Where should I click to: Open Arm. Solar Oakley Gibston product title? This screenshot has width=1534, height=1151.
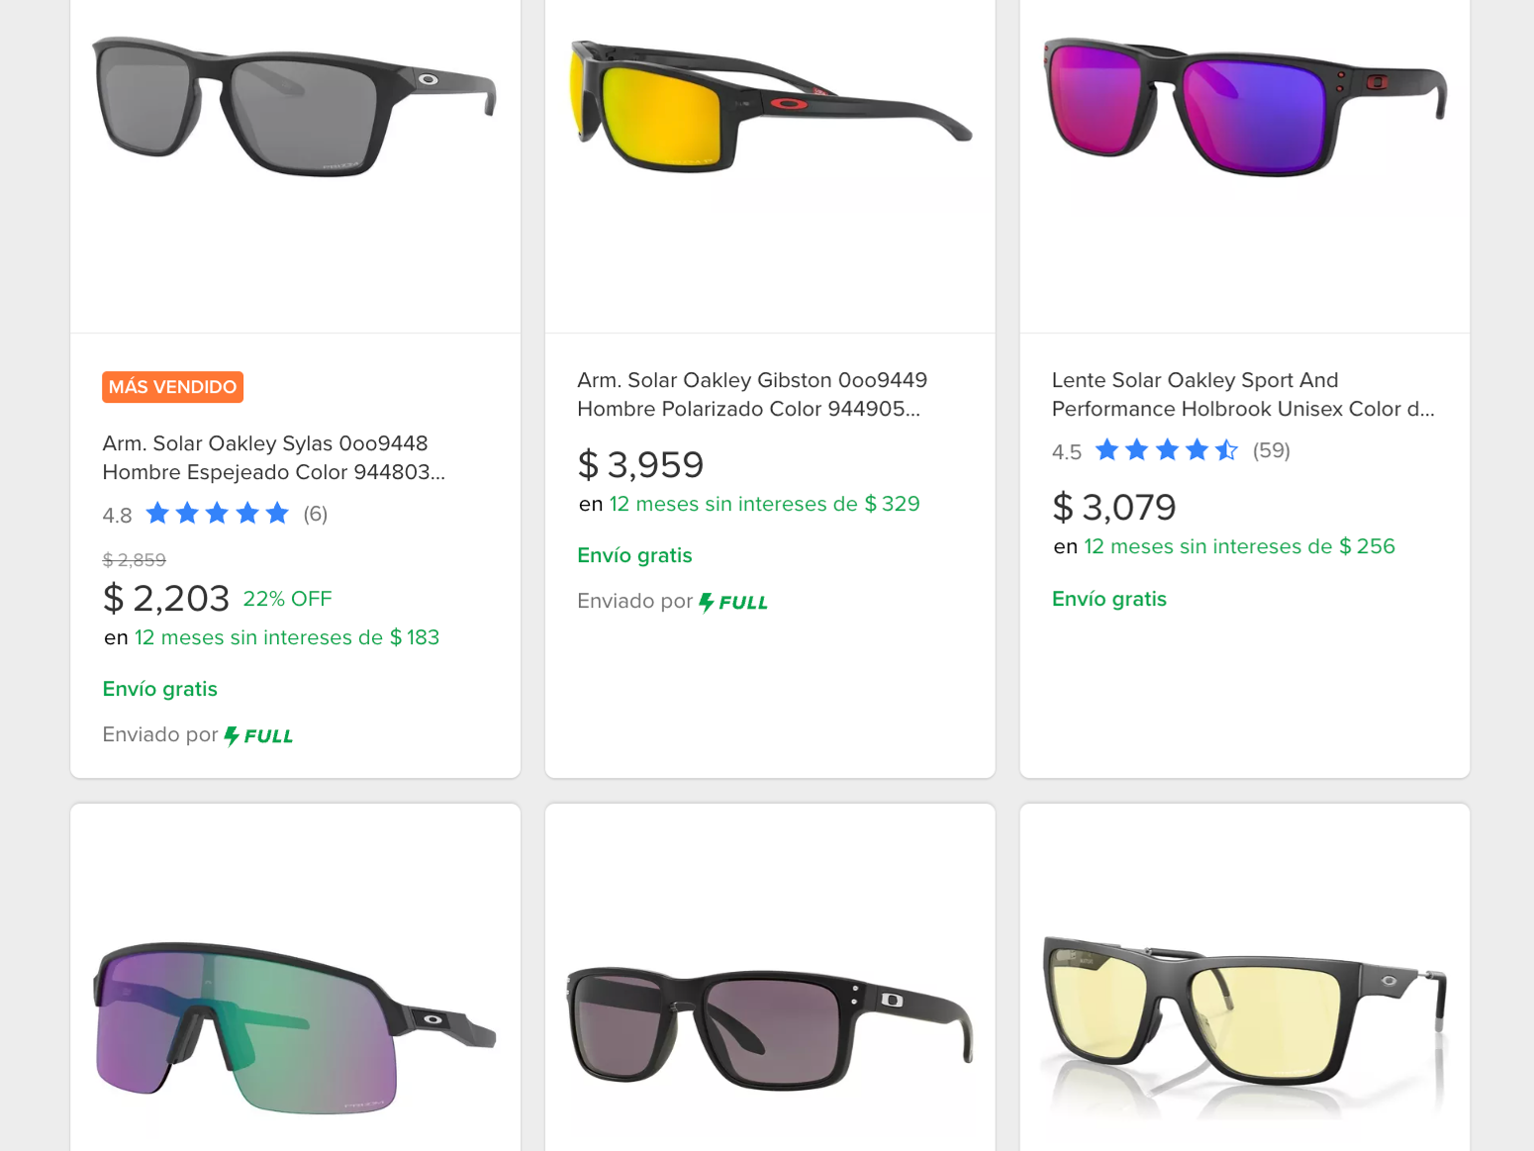752,394
